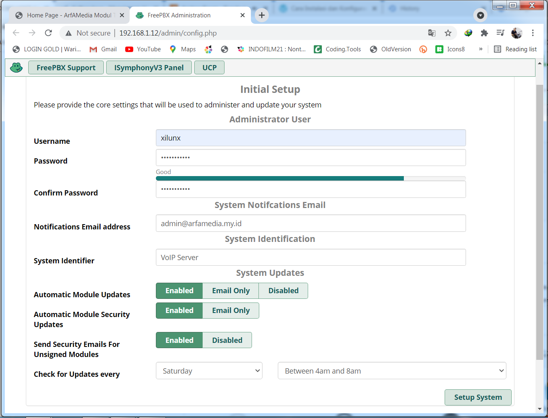Open the Extensions puzzle icon
Screen dimensions: 548x418
(484, 33)
